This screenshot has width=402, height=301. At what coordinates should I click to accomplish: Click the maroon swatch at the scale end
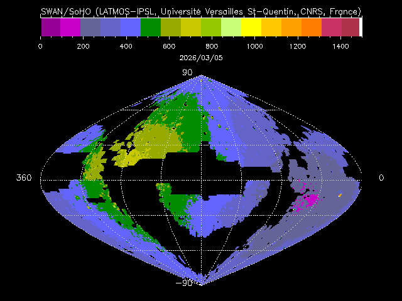pos(350,27)
